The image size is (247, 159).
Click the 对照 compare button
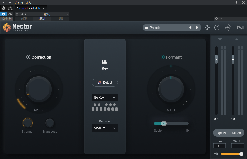[24, 19]
